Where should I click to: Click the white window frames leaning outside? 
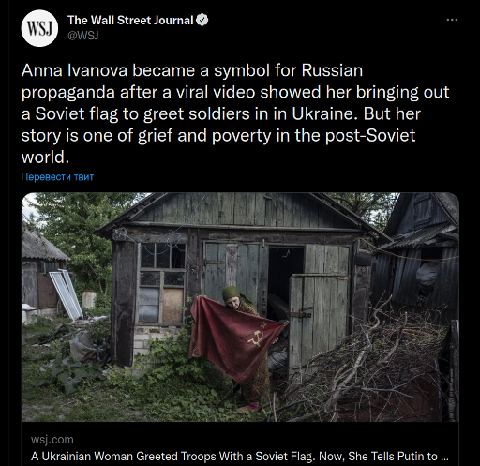point(67,293)
